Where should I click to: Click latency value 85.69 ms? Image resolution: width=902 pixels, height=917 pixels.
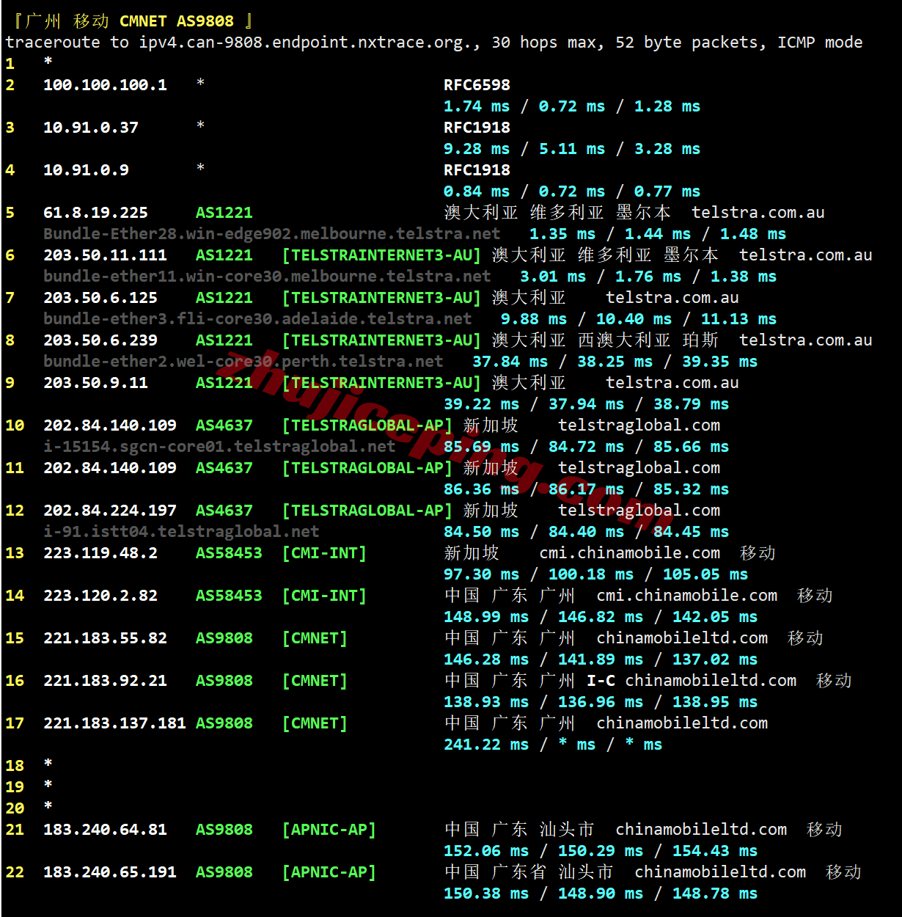[482, 447]
